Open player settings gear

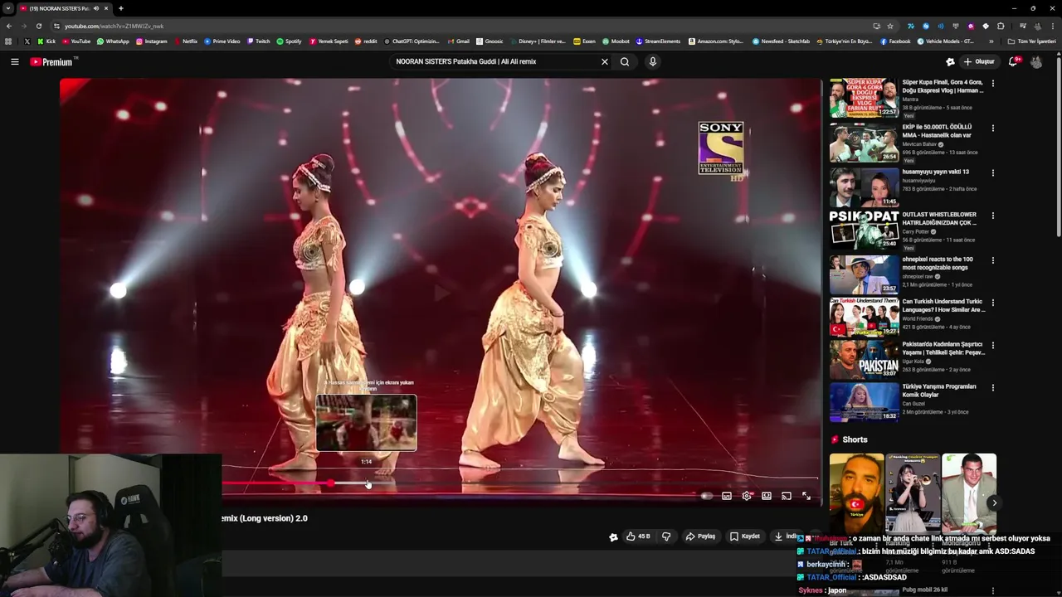[747, 496]
